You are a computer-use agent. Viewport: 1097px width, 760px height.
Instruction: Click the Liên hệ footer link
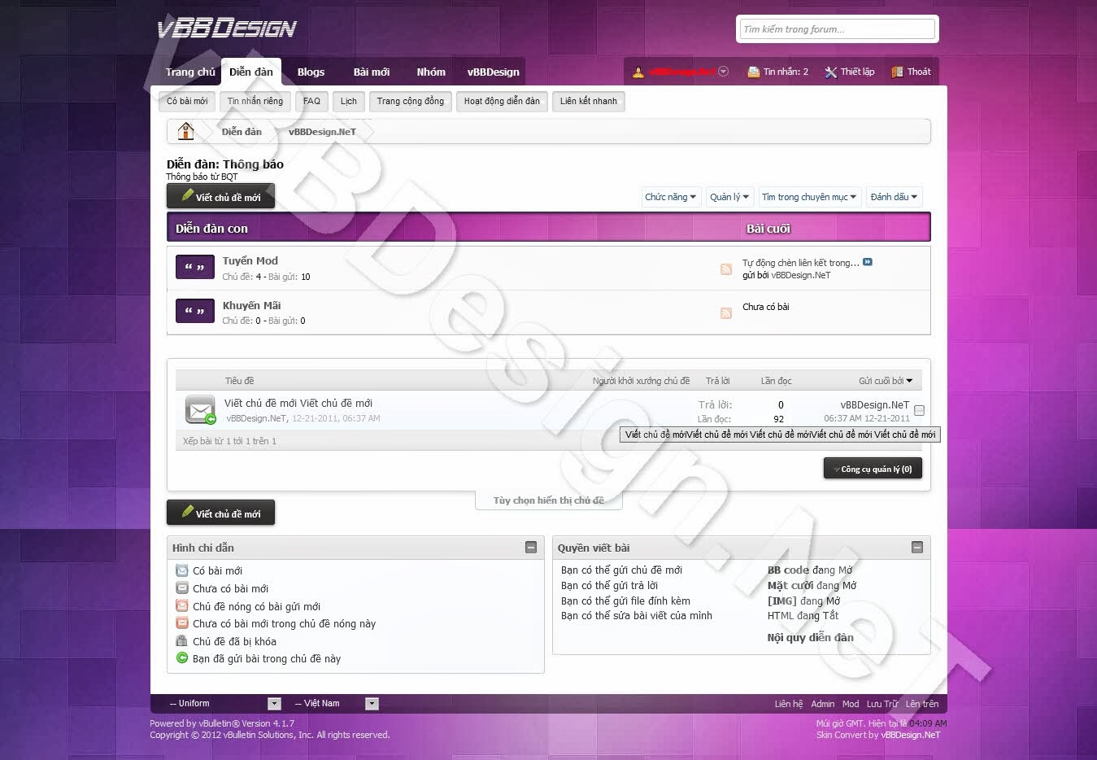[x=788, y=704]
